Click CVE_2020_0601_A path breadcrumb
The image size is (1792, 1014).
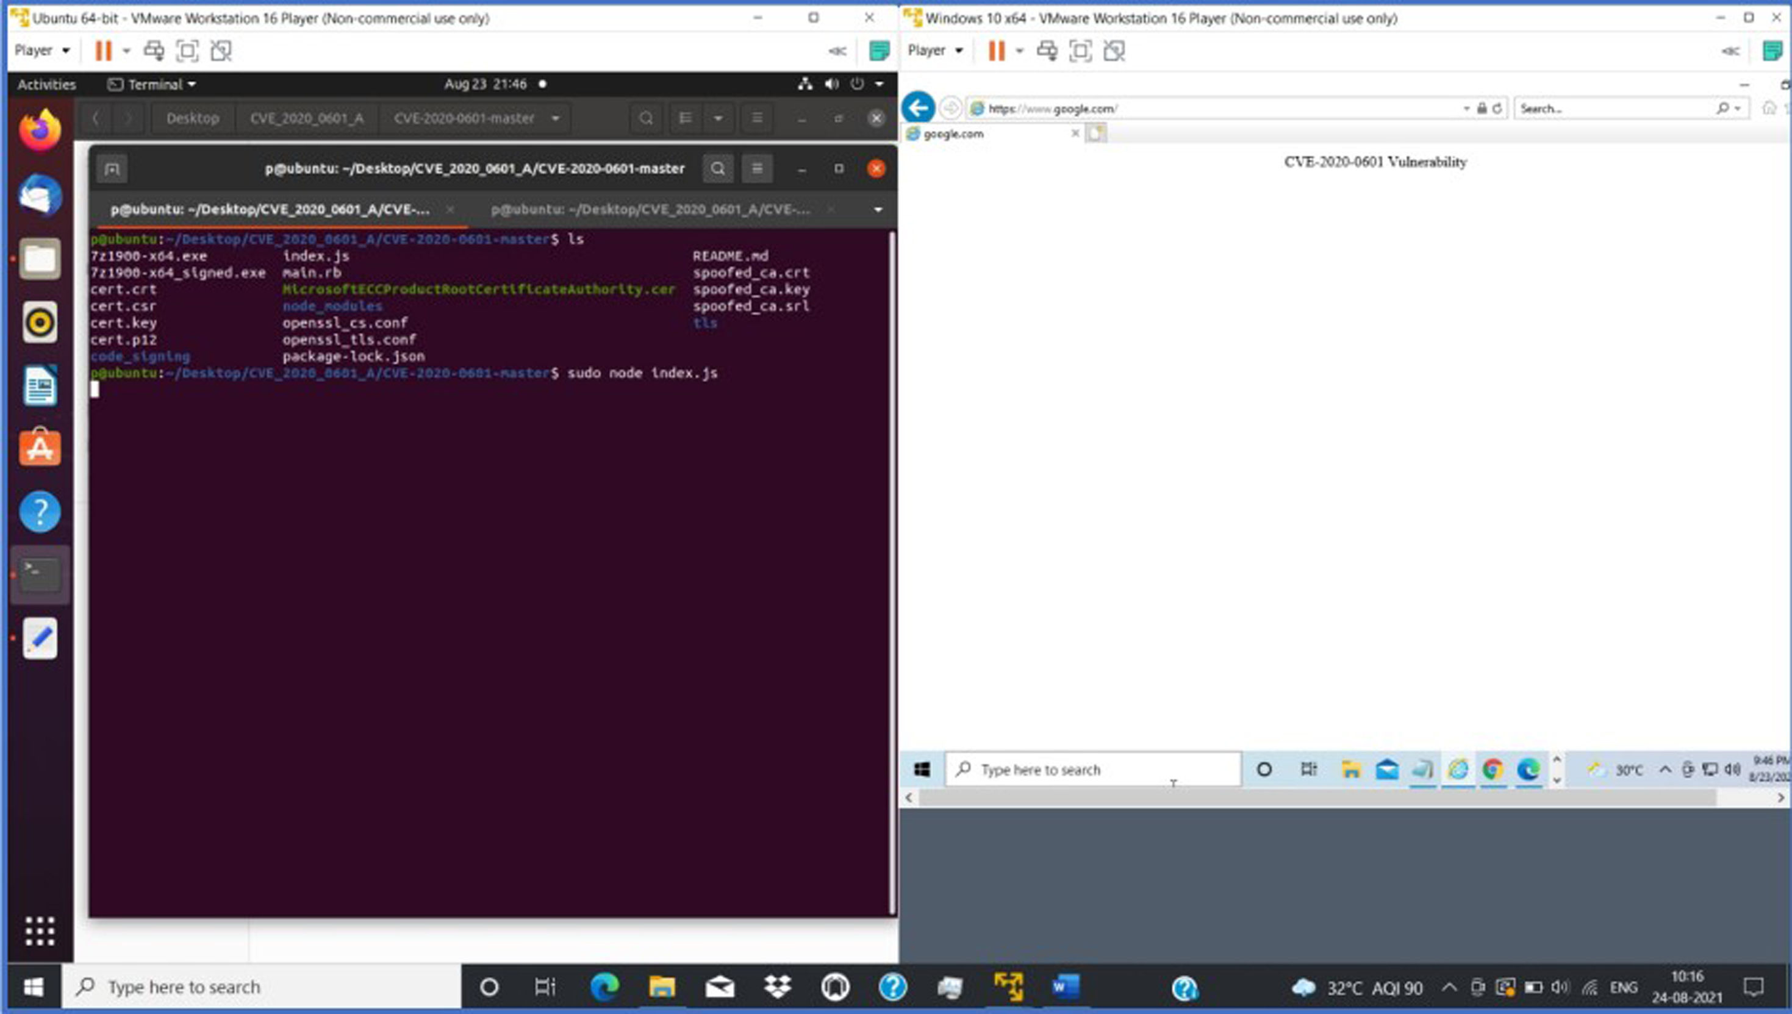tap(306, 118)
